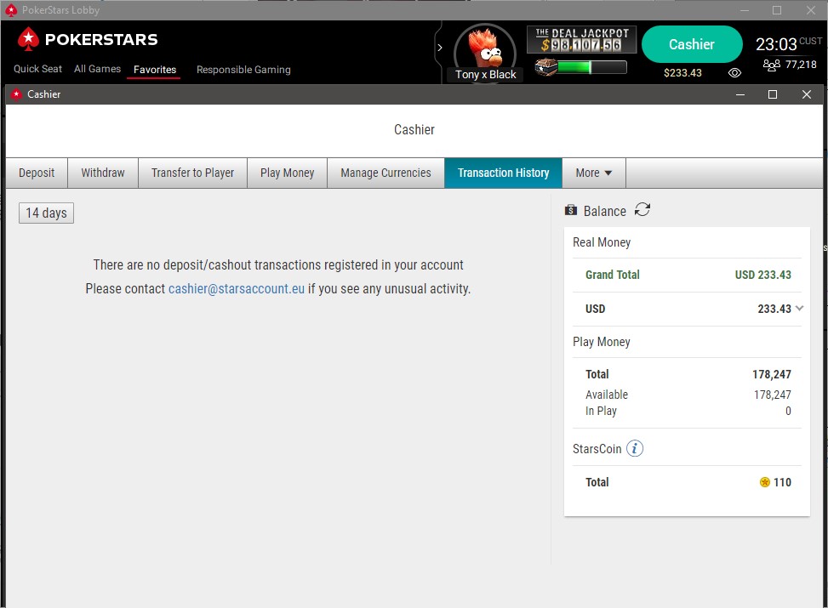The image size is (828, 608).
Task: Switch to the Withdraw tab
Action: pos(103,173)
